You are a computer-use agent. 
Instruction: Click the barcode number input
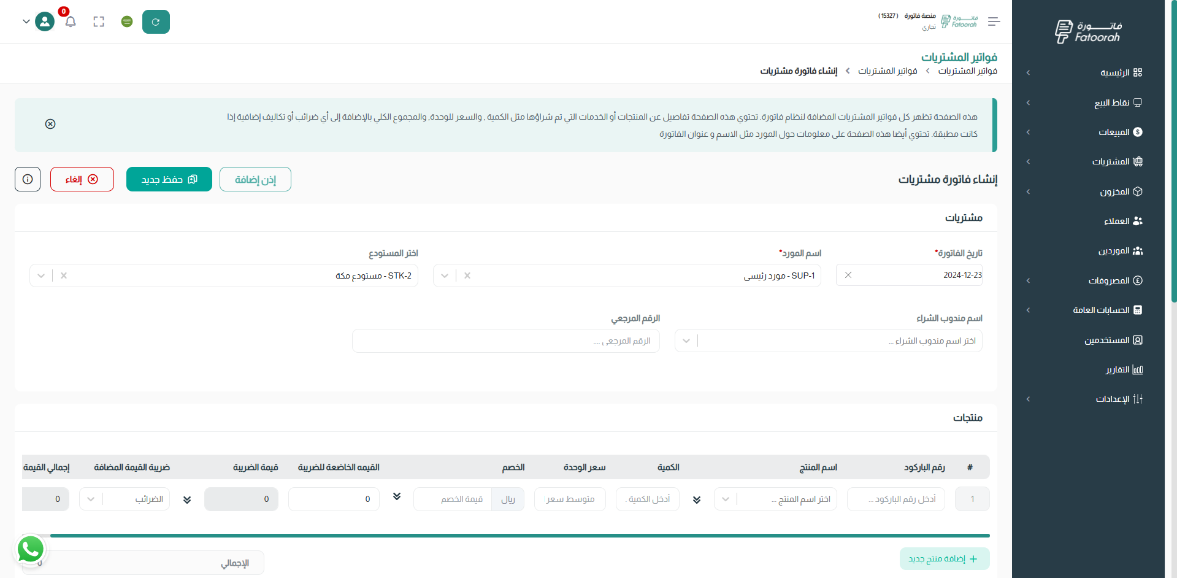(896, 499)
